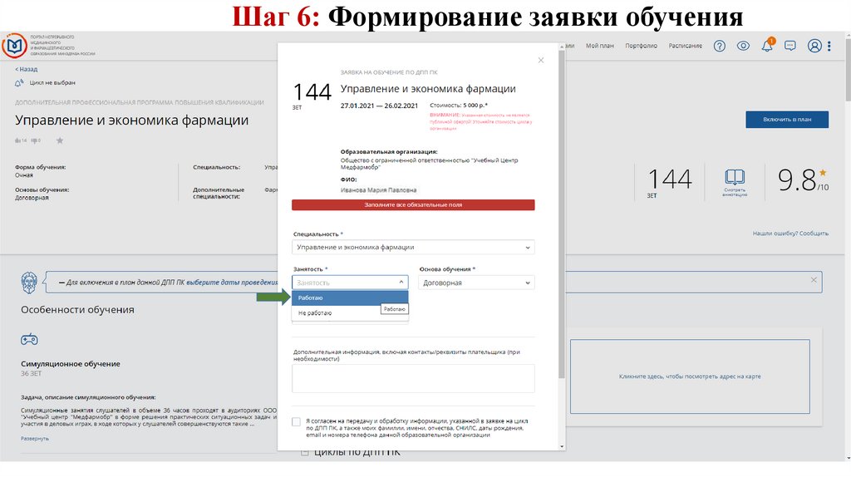The width and height of the screenshot is (851, 477).
Task: Click the portal logo in header
Action: click(x=15, y=46)
